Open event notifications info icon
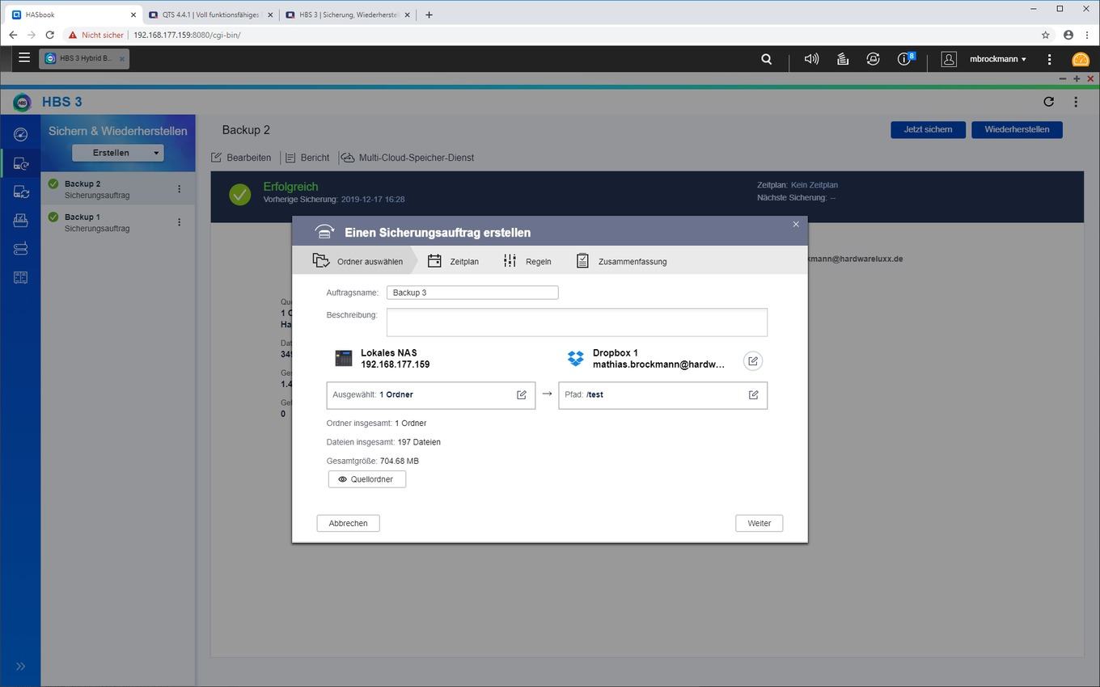1100x687 pixels. click(x=906, y=59)
